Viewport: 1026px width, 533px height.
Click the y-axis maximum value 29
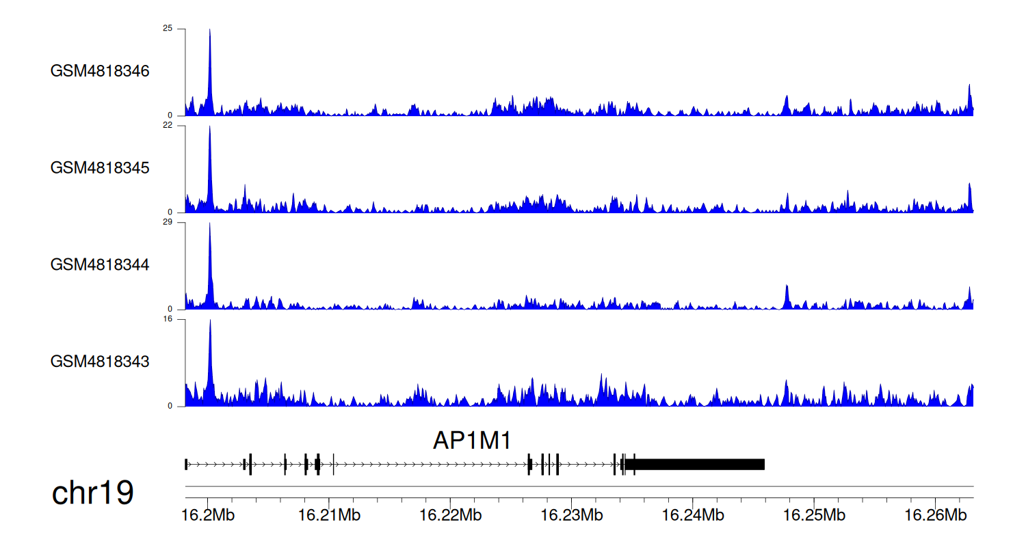pos(168,223)
